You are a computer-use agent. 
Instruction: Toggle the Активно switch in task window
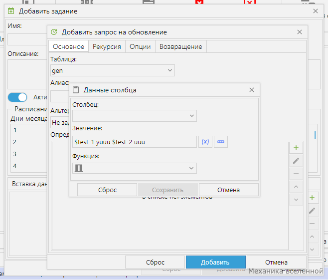pos(17,97)
